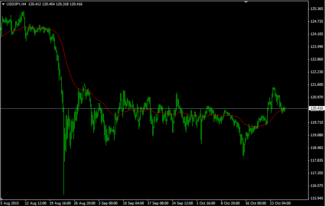
Task: Click the chart shift marker triangle at top
Action: (246, 2)
